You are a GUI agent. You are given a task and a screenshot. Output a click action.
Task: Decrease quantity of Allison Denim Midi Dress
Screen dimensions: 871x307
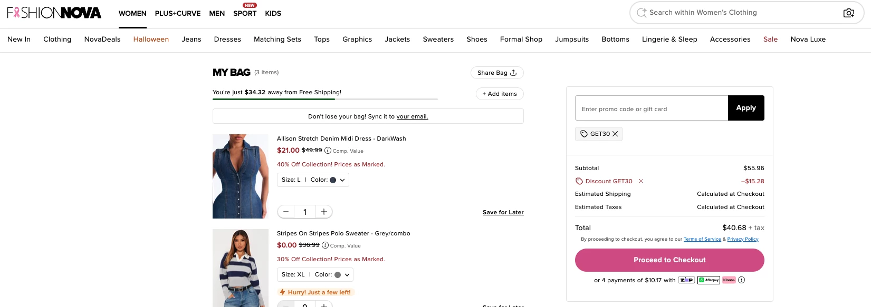(x=286, y=212)
